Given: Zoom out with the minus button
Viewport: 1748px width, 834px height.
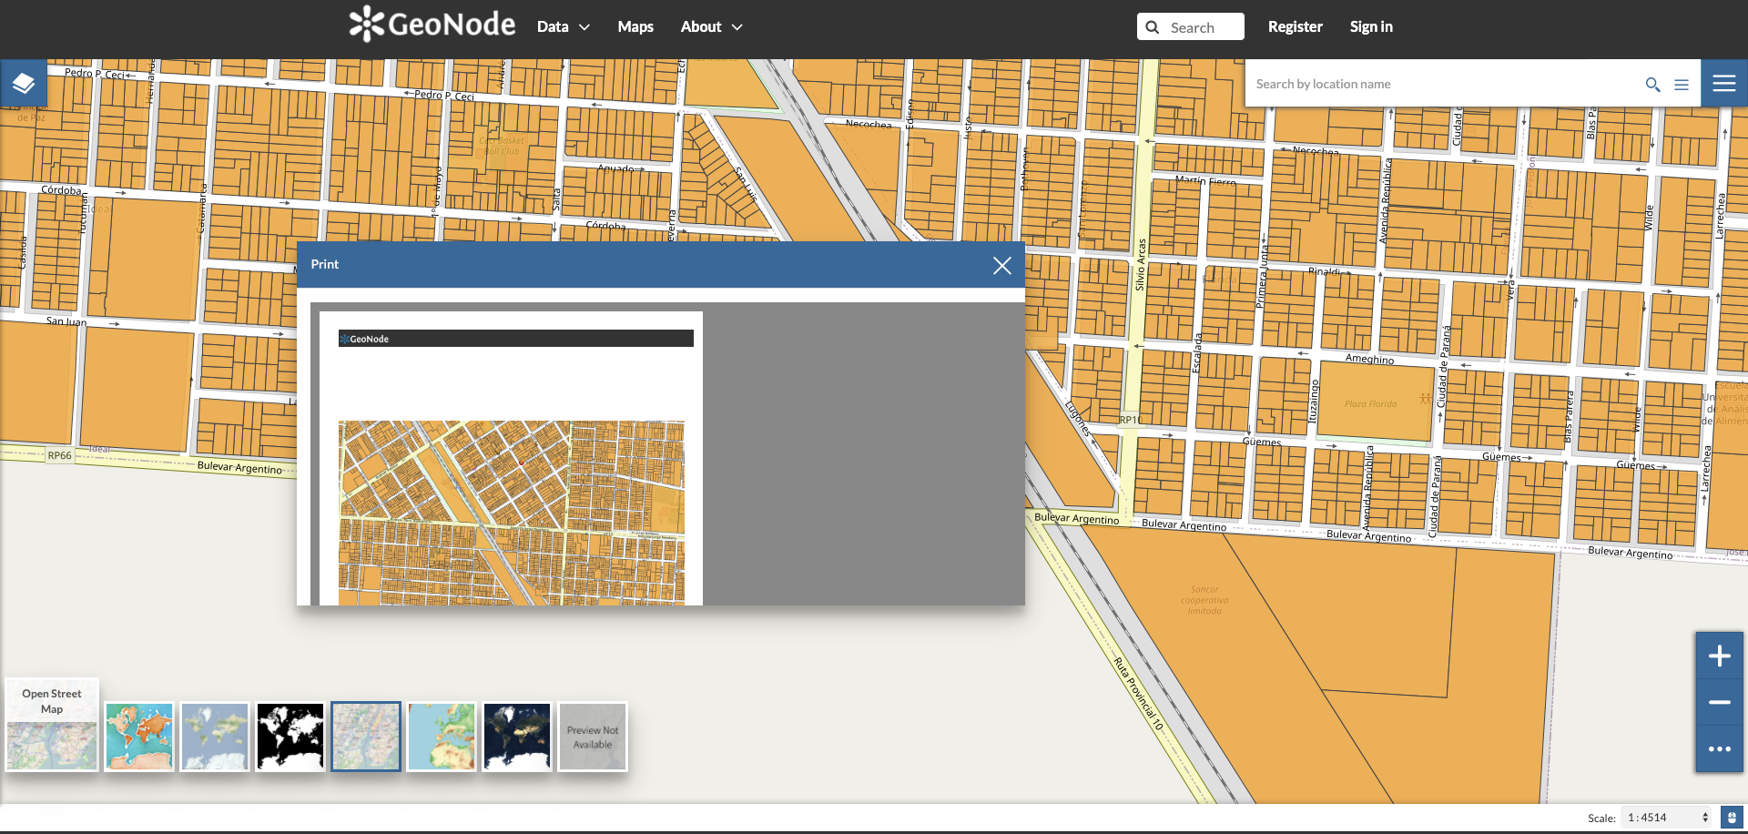Looking at the screenshot, I should (x=1720, y=702).
